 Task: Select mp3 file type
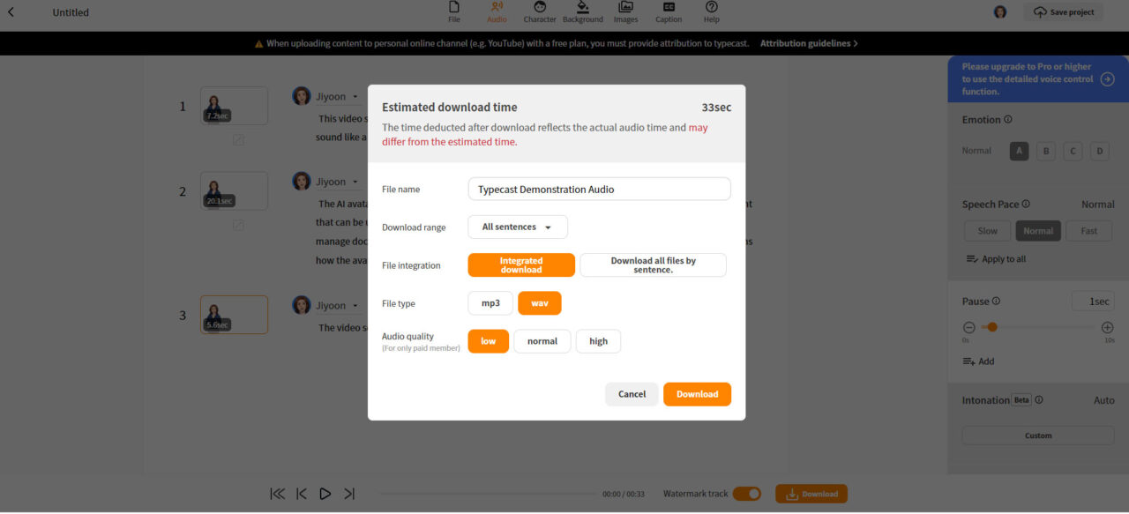pos(490,303)
